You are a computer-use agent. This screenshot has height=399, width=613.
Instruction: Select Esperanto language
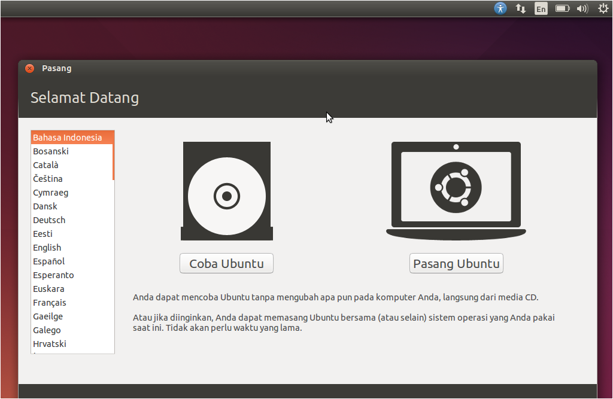72,275
